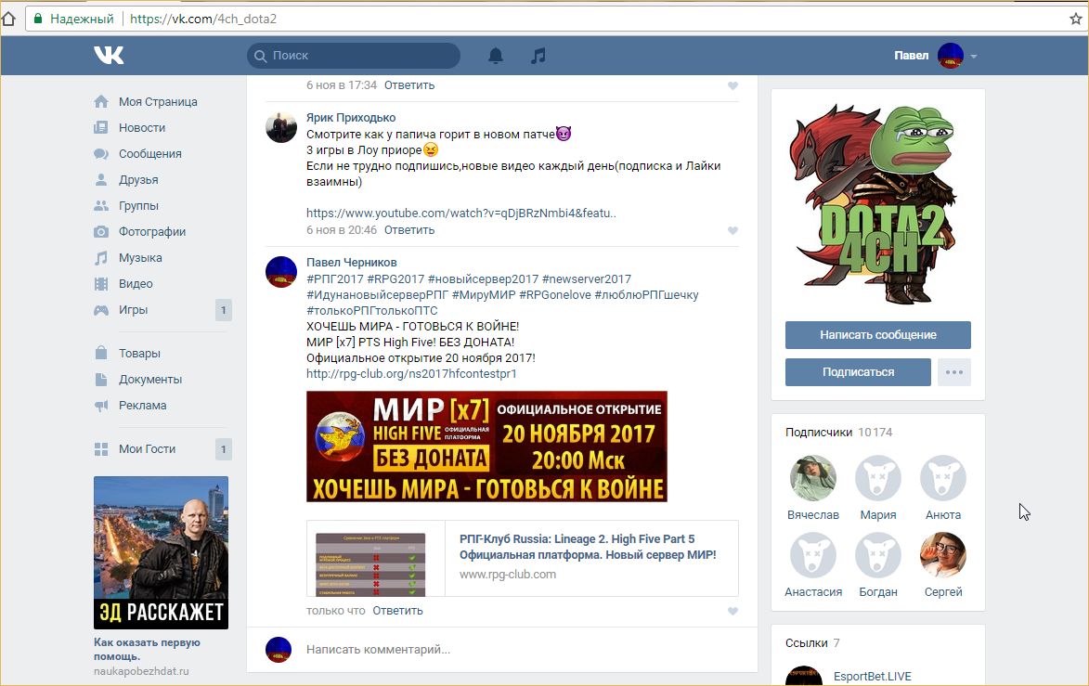Viewport: 1089px width, 686px height.
Task: Open subscriber Сергей's avatar
Action: 943,555
